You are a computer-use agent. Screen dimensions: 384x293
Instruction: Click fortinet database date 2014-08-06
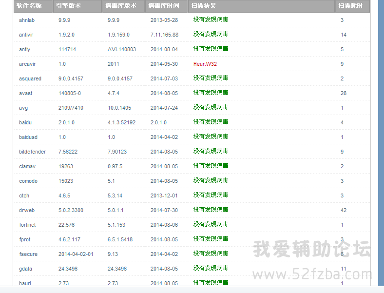164,225
